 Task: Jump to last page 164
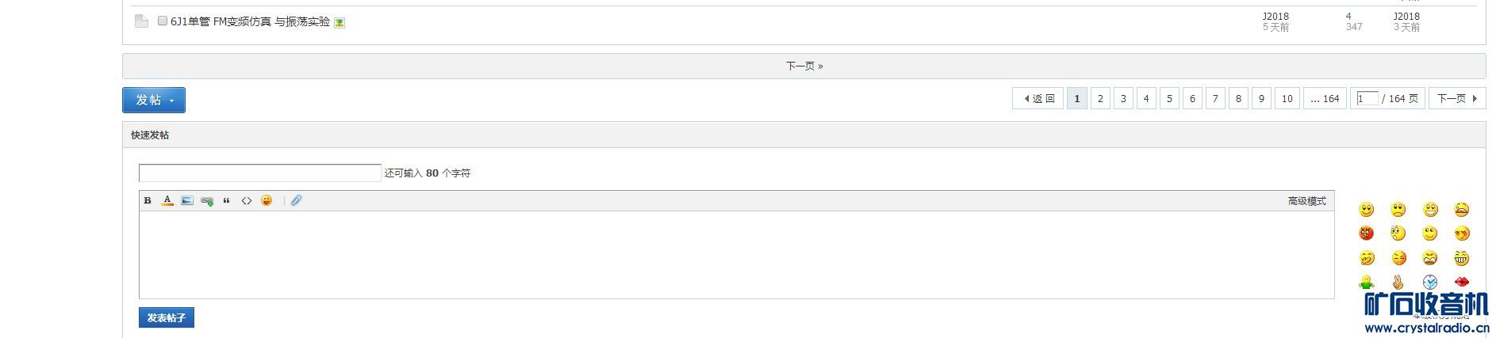[x=1325, y=99]
